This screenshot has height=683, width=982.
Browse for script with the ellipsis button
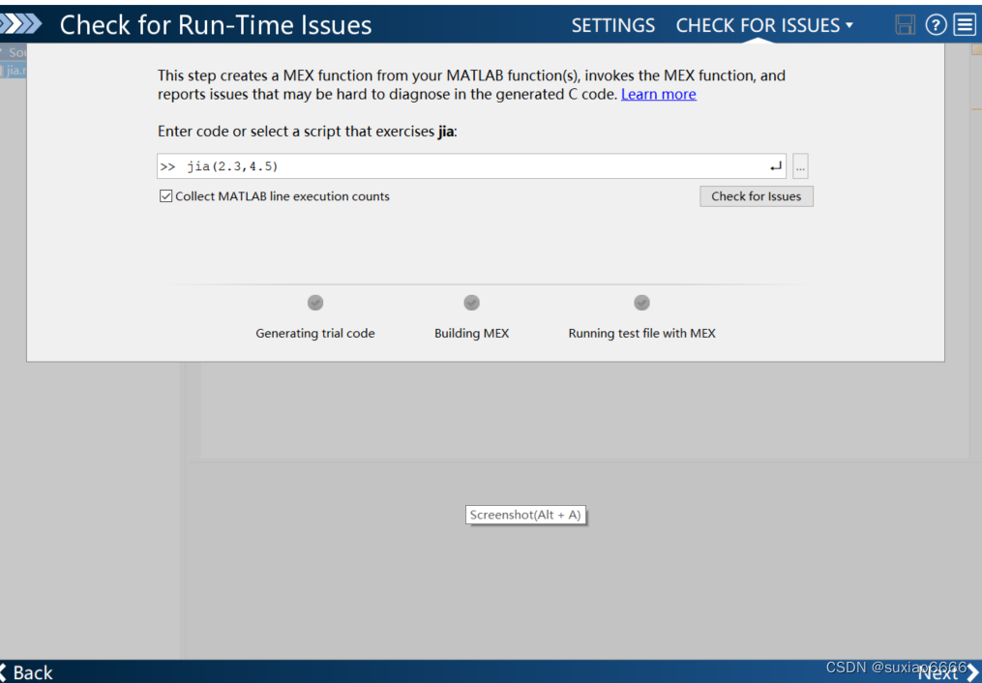tap(800, 165)
